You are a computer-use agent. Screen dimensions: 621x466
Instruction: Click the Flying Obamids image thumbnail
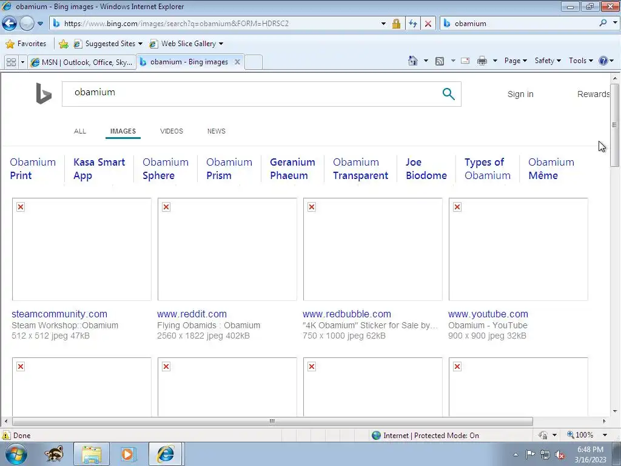(227, 249)
